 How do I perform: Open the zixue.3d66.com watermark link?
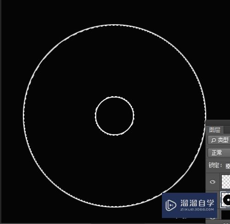tap(197, 209)
